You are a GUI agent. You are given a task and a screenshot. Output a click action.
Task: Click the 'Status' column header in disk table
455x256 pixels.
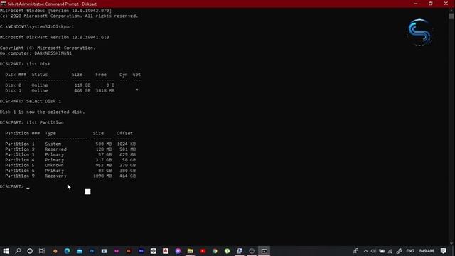point(40,75)
